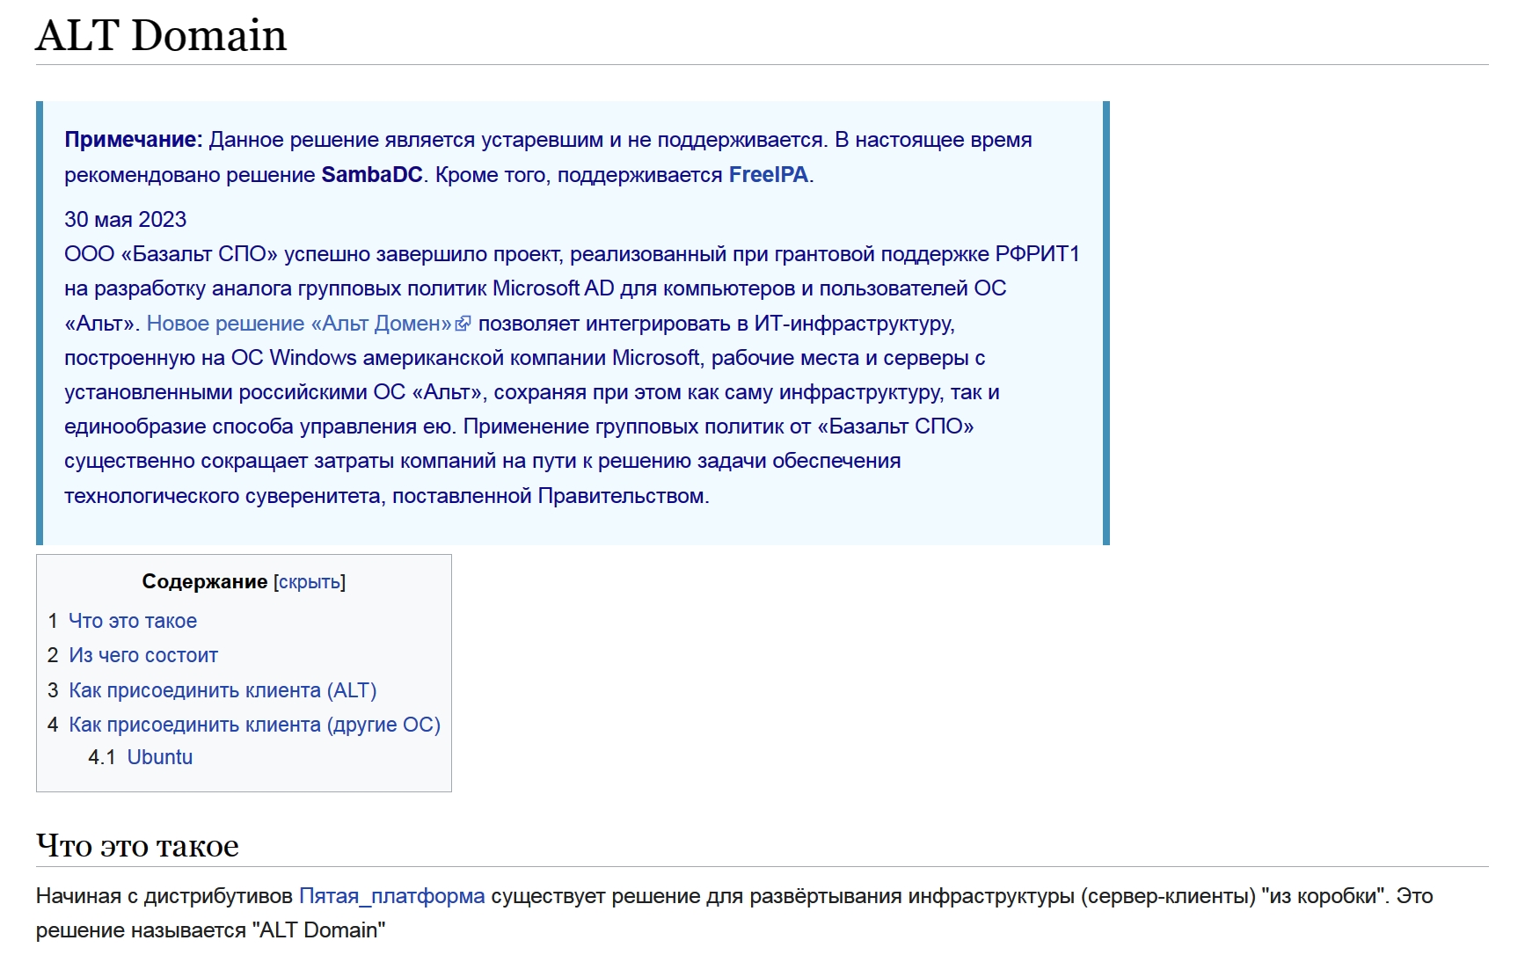Viewport: 1525px width, 955px height.
Task: Go to Из чего состоит contents entry
Action: click(x=143, y=655)
